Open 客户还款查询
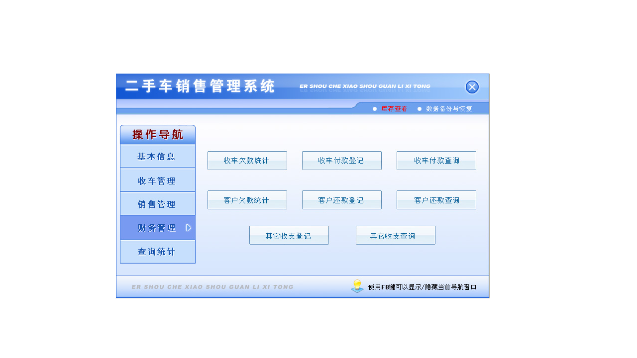The width and height of the screenshot is (637, 358). 436,199
